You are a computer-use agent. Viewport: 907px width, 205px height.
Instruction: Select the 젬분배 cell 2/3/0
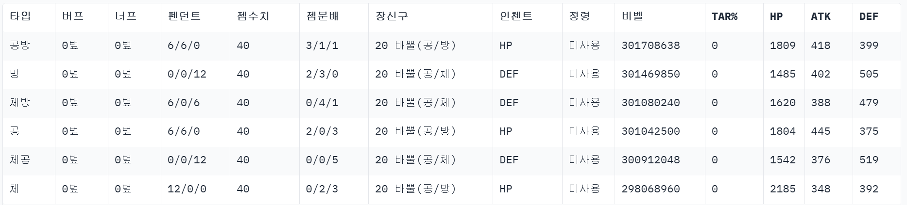(322, 74)
